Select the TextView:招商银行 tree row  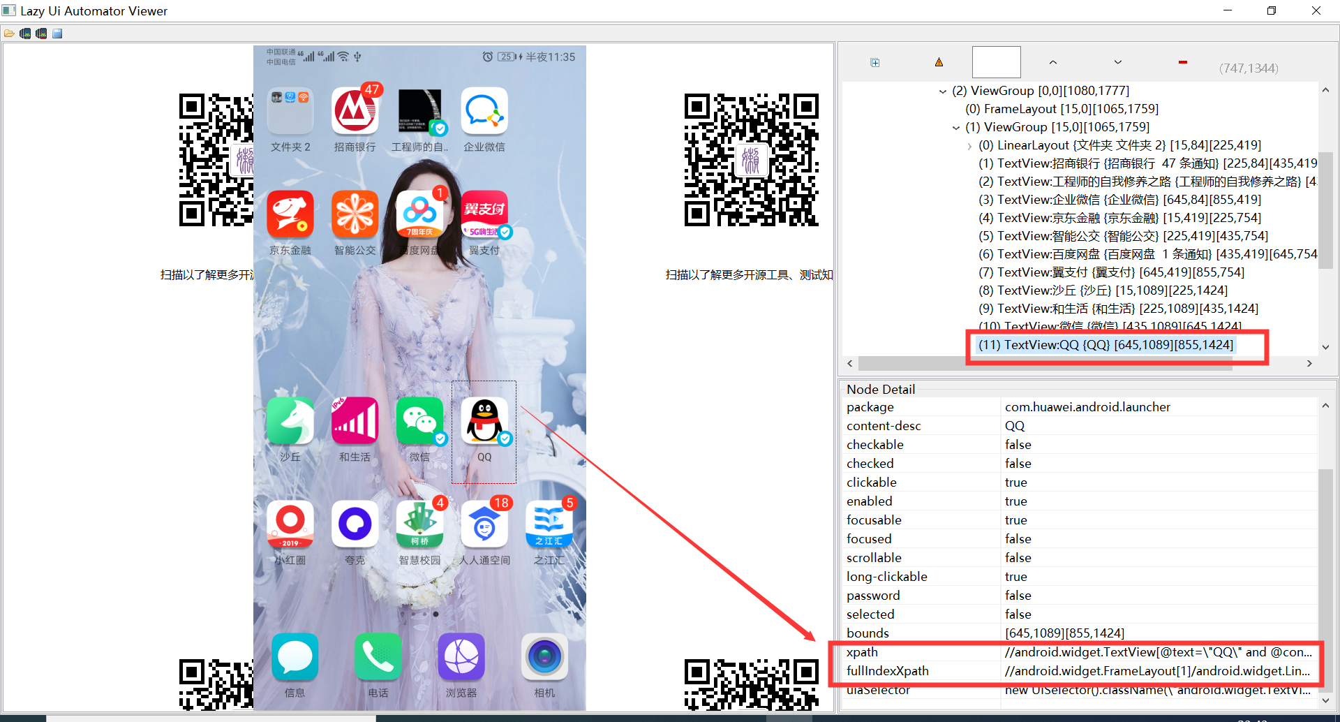pos(1147,163)
